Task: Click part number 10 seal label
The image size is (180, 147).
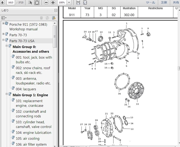Action: tap(101, 32)
